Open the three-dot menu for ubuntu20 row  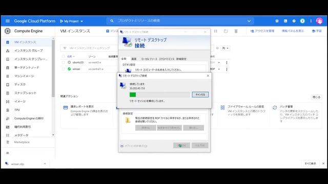tap(227, 62)
